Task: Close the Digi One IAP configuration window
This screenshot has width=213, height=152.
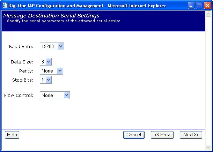Action: 208,6
